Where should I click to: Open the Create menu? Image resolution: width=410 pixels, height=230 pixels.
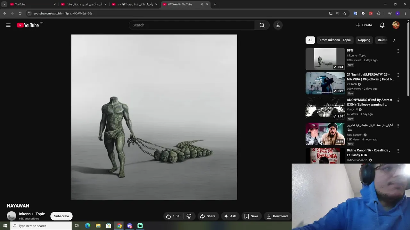(x=364, y=25)
